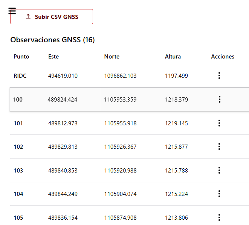This screenshot has height=225, width=249.
Task: Open actions menu for point 104
Action: pos(219,194)
